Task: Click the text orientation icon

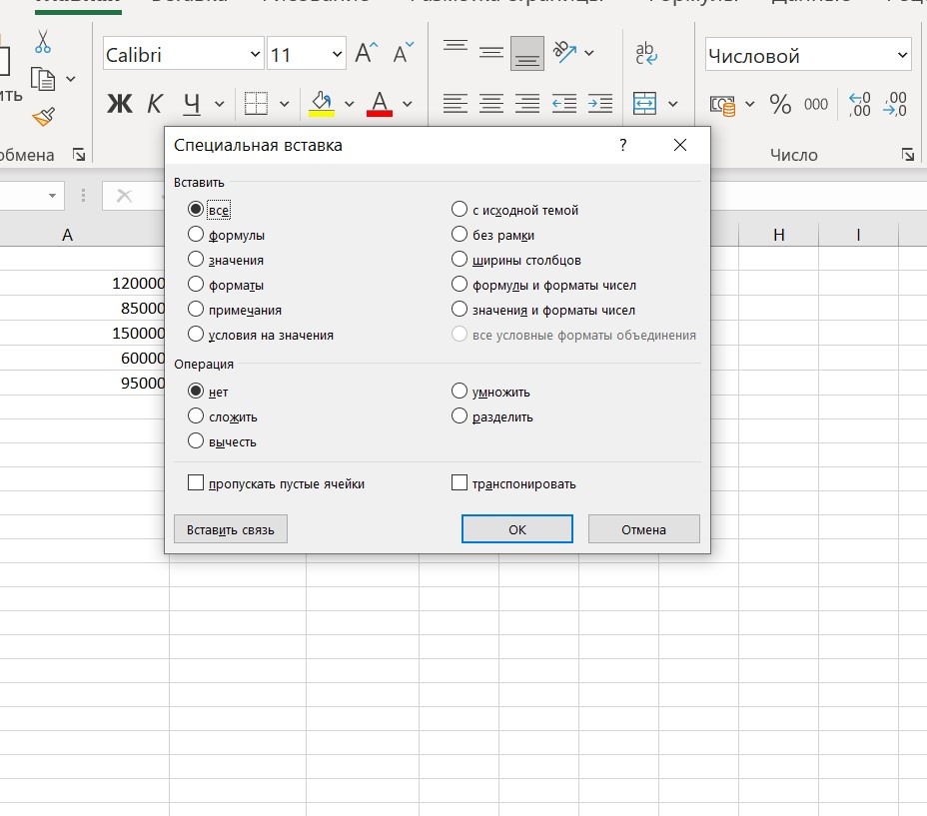Action: point(565,52)
